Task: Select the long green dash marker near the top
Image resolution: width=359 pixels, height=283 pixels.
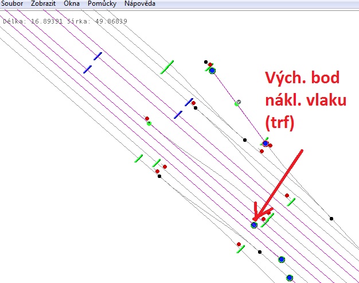Action: (167, 67)
